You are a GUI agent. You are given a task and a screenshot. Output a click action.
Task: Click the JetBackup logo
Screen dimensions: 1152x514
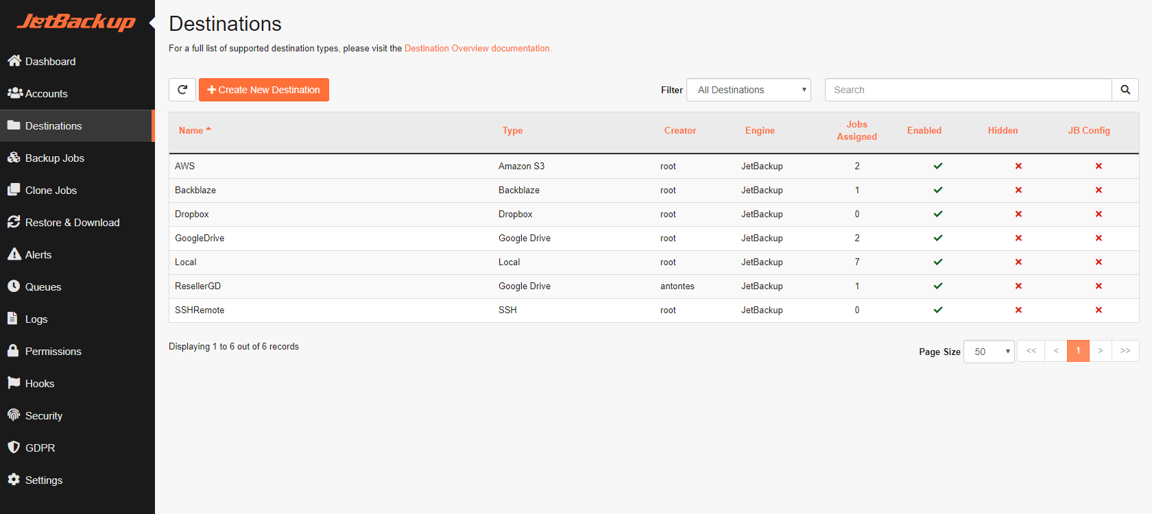(76, 23)
